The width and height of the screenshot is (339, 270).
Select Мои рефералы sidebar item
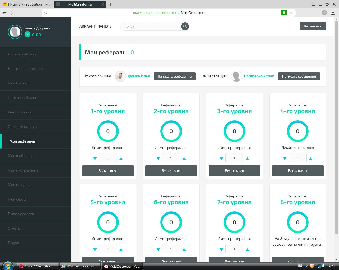point(36,141)
